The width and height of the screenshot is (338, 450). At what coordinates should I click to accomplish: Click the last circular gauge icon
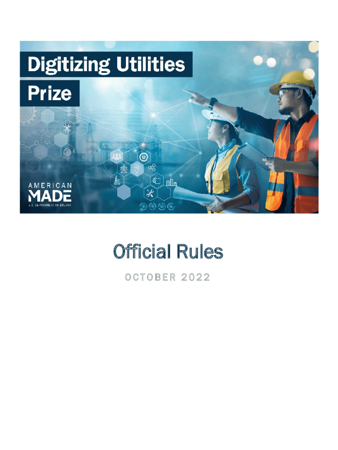171,206
